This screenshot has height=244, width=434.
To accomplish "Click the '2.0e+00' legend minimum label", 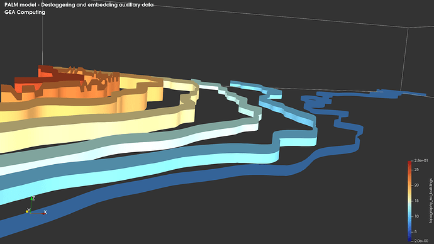I will [x=421, y=241].
